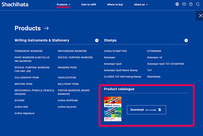Image resolution: width=203 pixels, height=136 pixels.
Task: Open POSTER MARKERS, BOARD MARKERS
Action: tap(74, 92)
